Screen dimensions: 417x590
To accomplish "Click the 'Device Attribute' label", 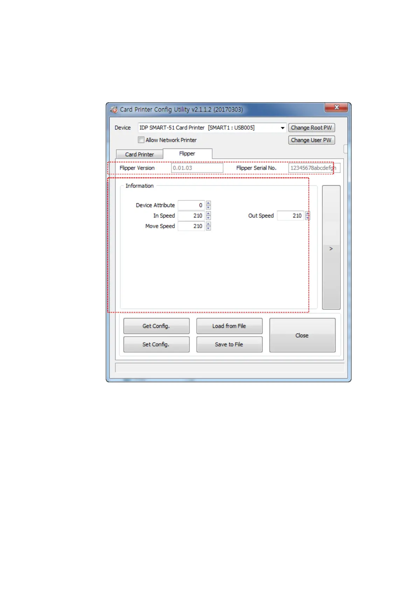I will click(x=155, y=205).
